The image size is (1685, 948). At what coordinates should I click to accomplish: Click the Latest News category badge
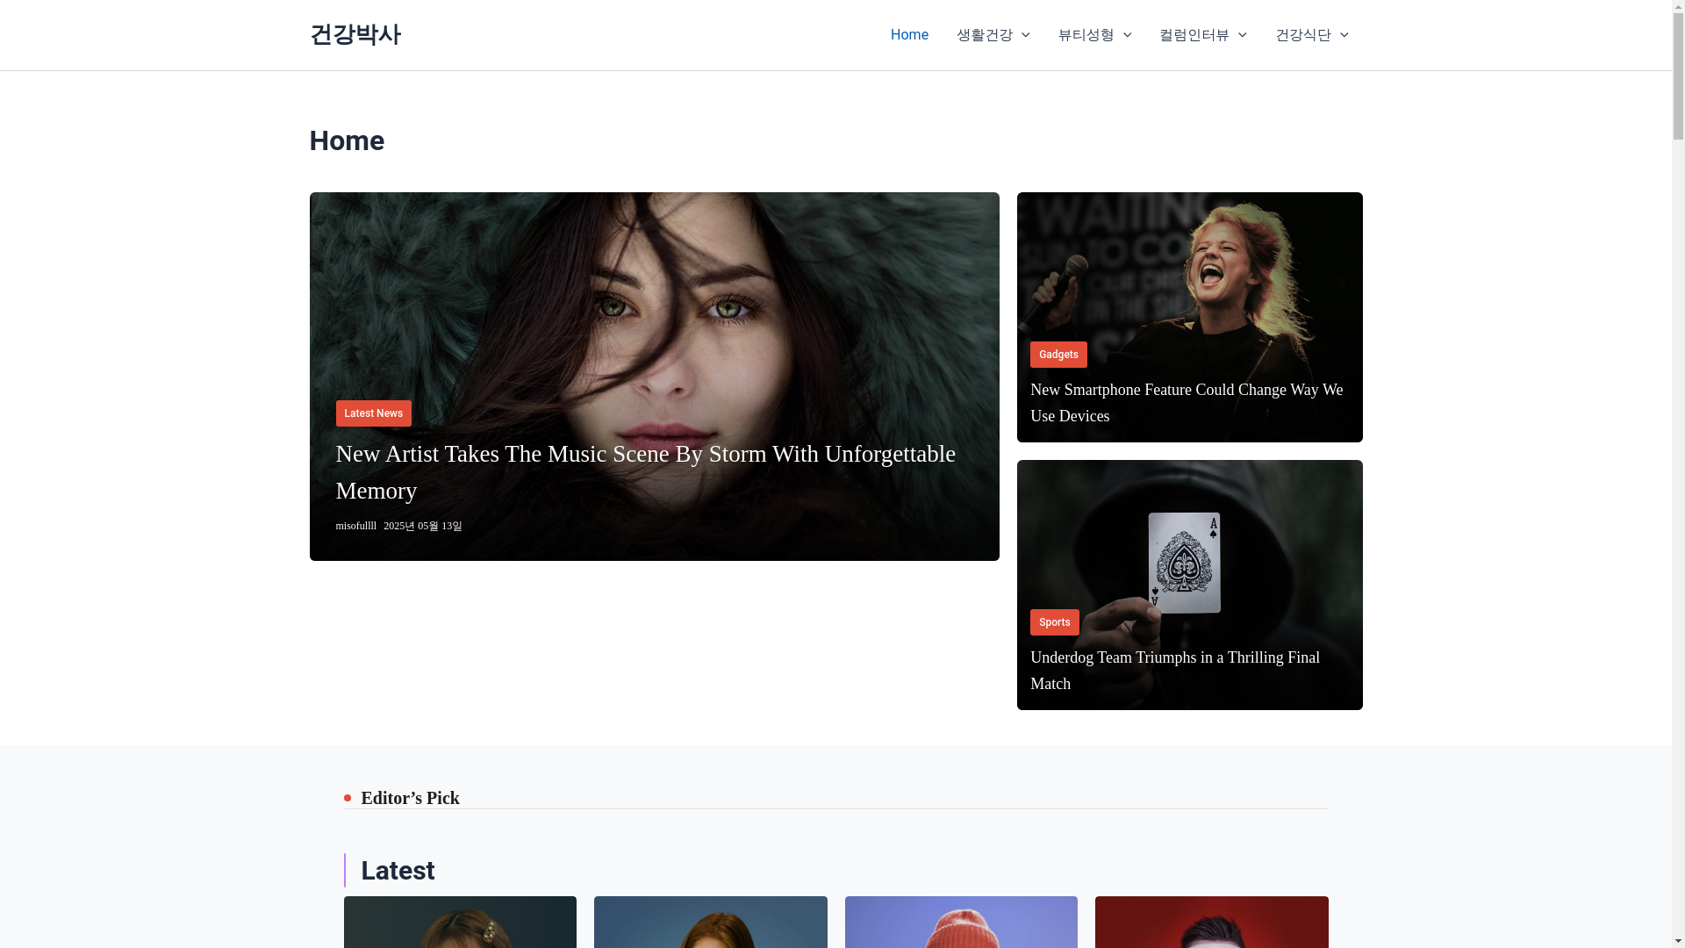pos(373,413)
